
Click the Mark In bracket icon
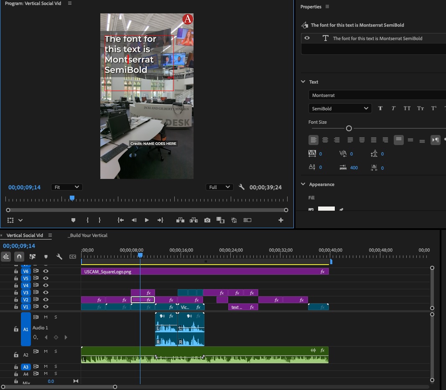87,220
